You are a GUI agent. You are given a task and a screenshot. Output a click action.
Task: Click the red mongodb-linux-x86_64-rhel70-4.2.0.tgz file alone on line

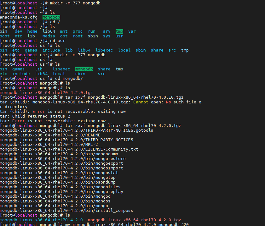(x=46, y=93)
